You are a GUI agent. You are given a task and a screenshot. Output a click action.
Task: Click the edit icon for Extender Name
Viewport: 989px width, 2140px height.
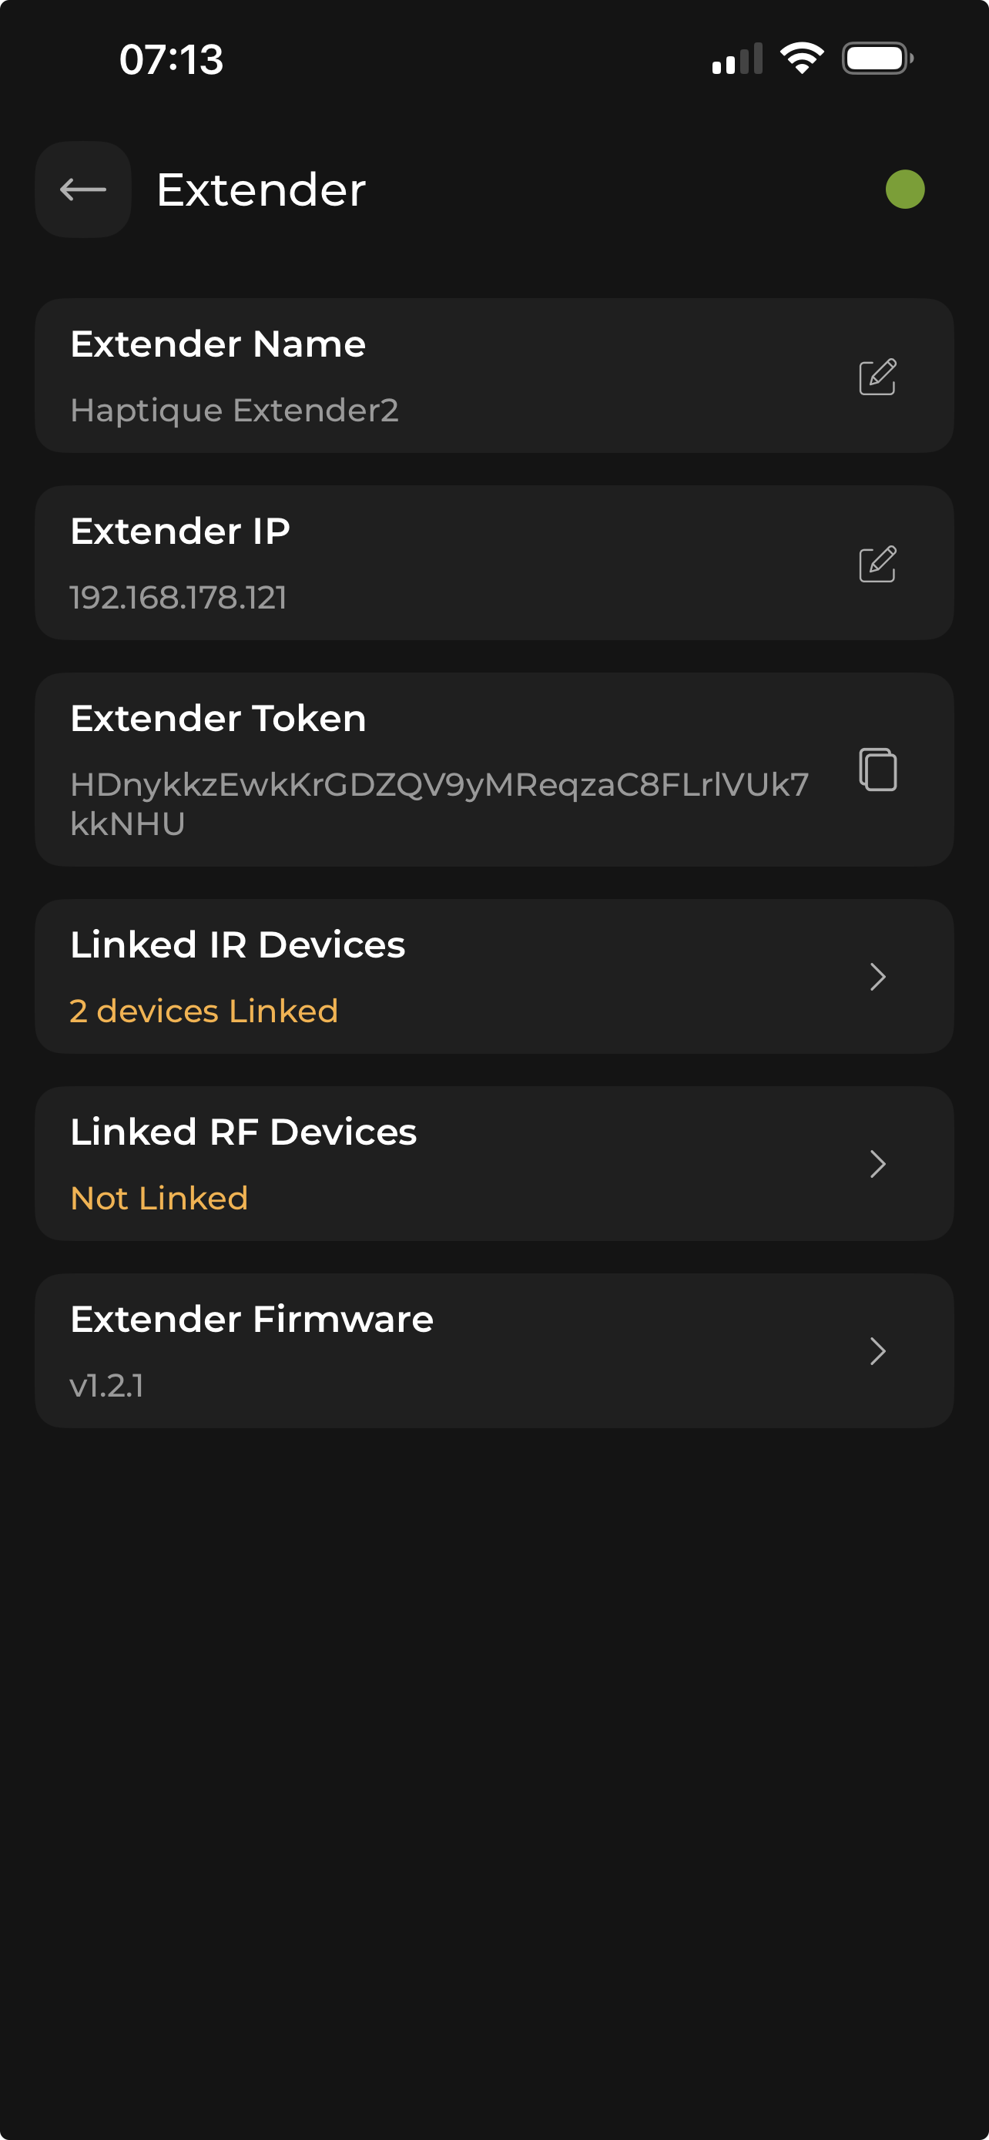[877, 377]
